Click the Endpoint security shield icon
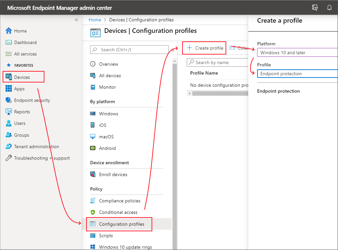338x250 pixels. pyautogui.click(x=9, y=100)
